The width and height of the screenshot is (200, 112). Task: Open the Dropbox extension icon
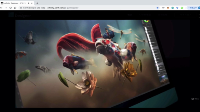pyautogui.click(x=177, y=8)
